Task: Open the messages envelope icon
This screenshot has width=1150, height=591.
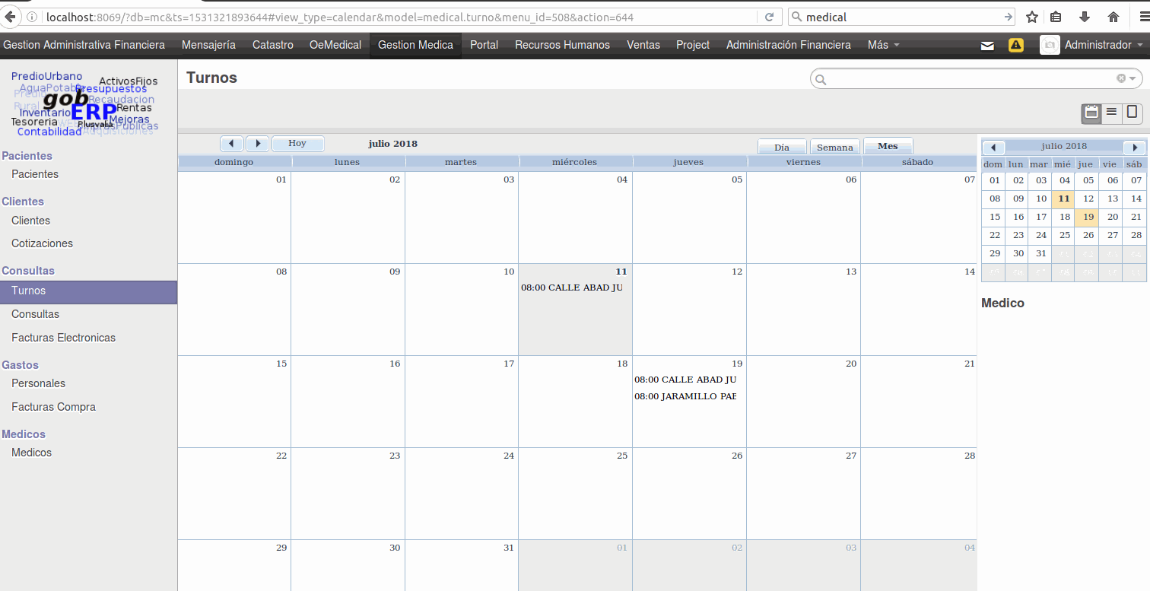Action: pos(987,46)
